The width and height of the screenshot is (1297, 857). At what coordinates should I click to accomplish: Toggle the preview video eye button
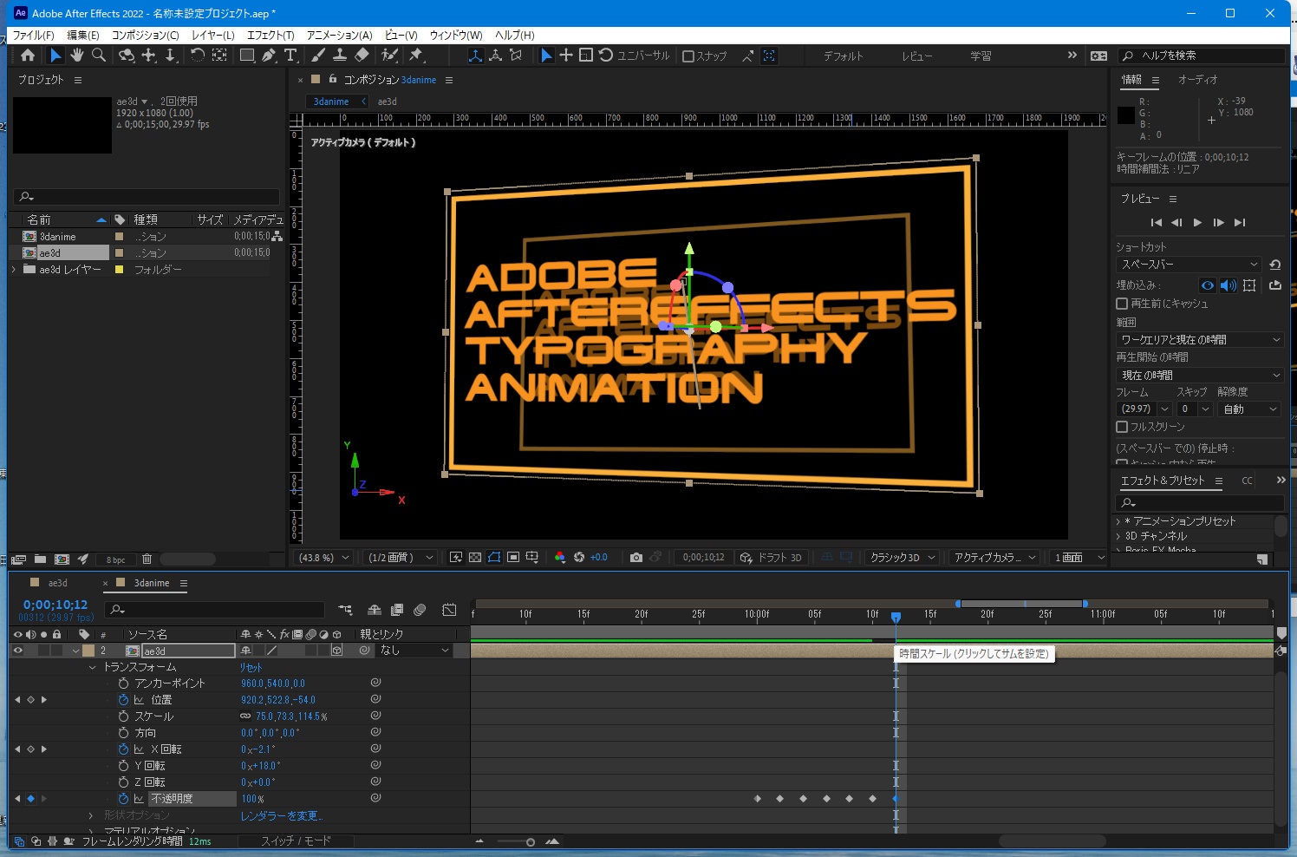[x=1207, y=285]
